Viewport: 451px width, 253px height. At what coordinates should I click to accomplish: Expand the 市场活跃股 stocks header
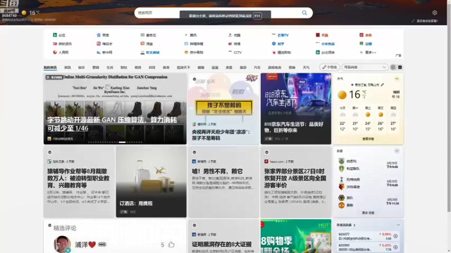pos(346,225)
